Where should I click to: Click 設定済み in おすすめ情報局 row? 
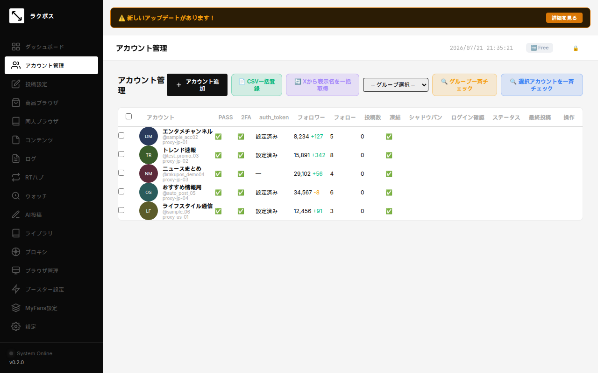pyautogui.click(x=267, y=192)
